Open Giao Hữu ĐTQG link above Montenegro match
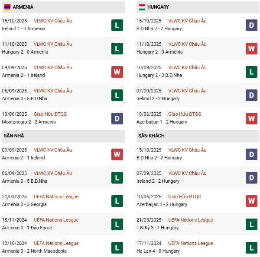This screenshot has width=260, height=257. point(50,114)
